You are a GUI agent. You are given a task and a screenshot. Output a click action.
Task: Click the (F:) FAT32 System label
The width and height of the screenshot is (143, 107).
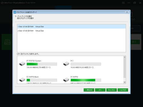pyautogui.click(x=34, y=61)
